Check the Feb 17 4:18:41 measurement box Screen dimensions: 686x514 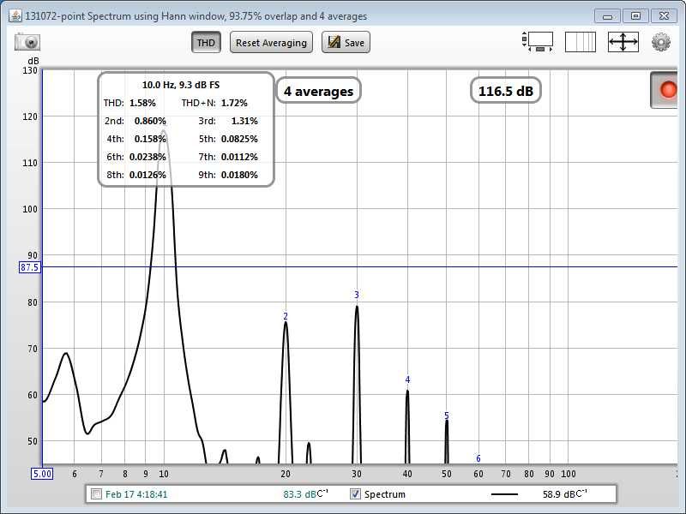96,494
